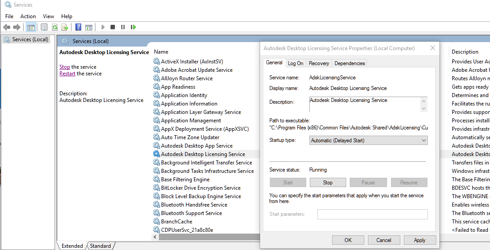Open the Action menu
Image resolution: width=490 pixels, height=250 pixels.
[x=28, y=16]
